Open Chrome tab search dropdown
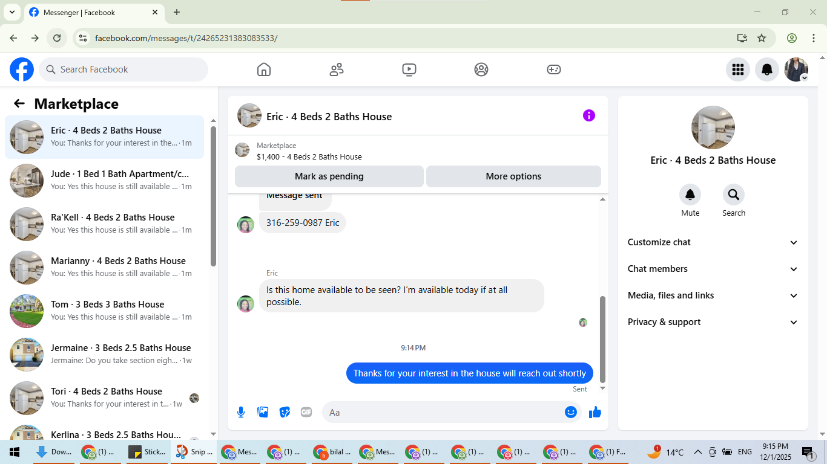Viewport: 827px width, 464px height. point(12,12)
